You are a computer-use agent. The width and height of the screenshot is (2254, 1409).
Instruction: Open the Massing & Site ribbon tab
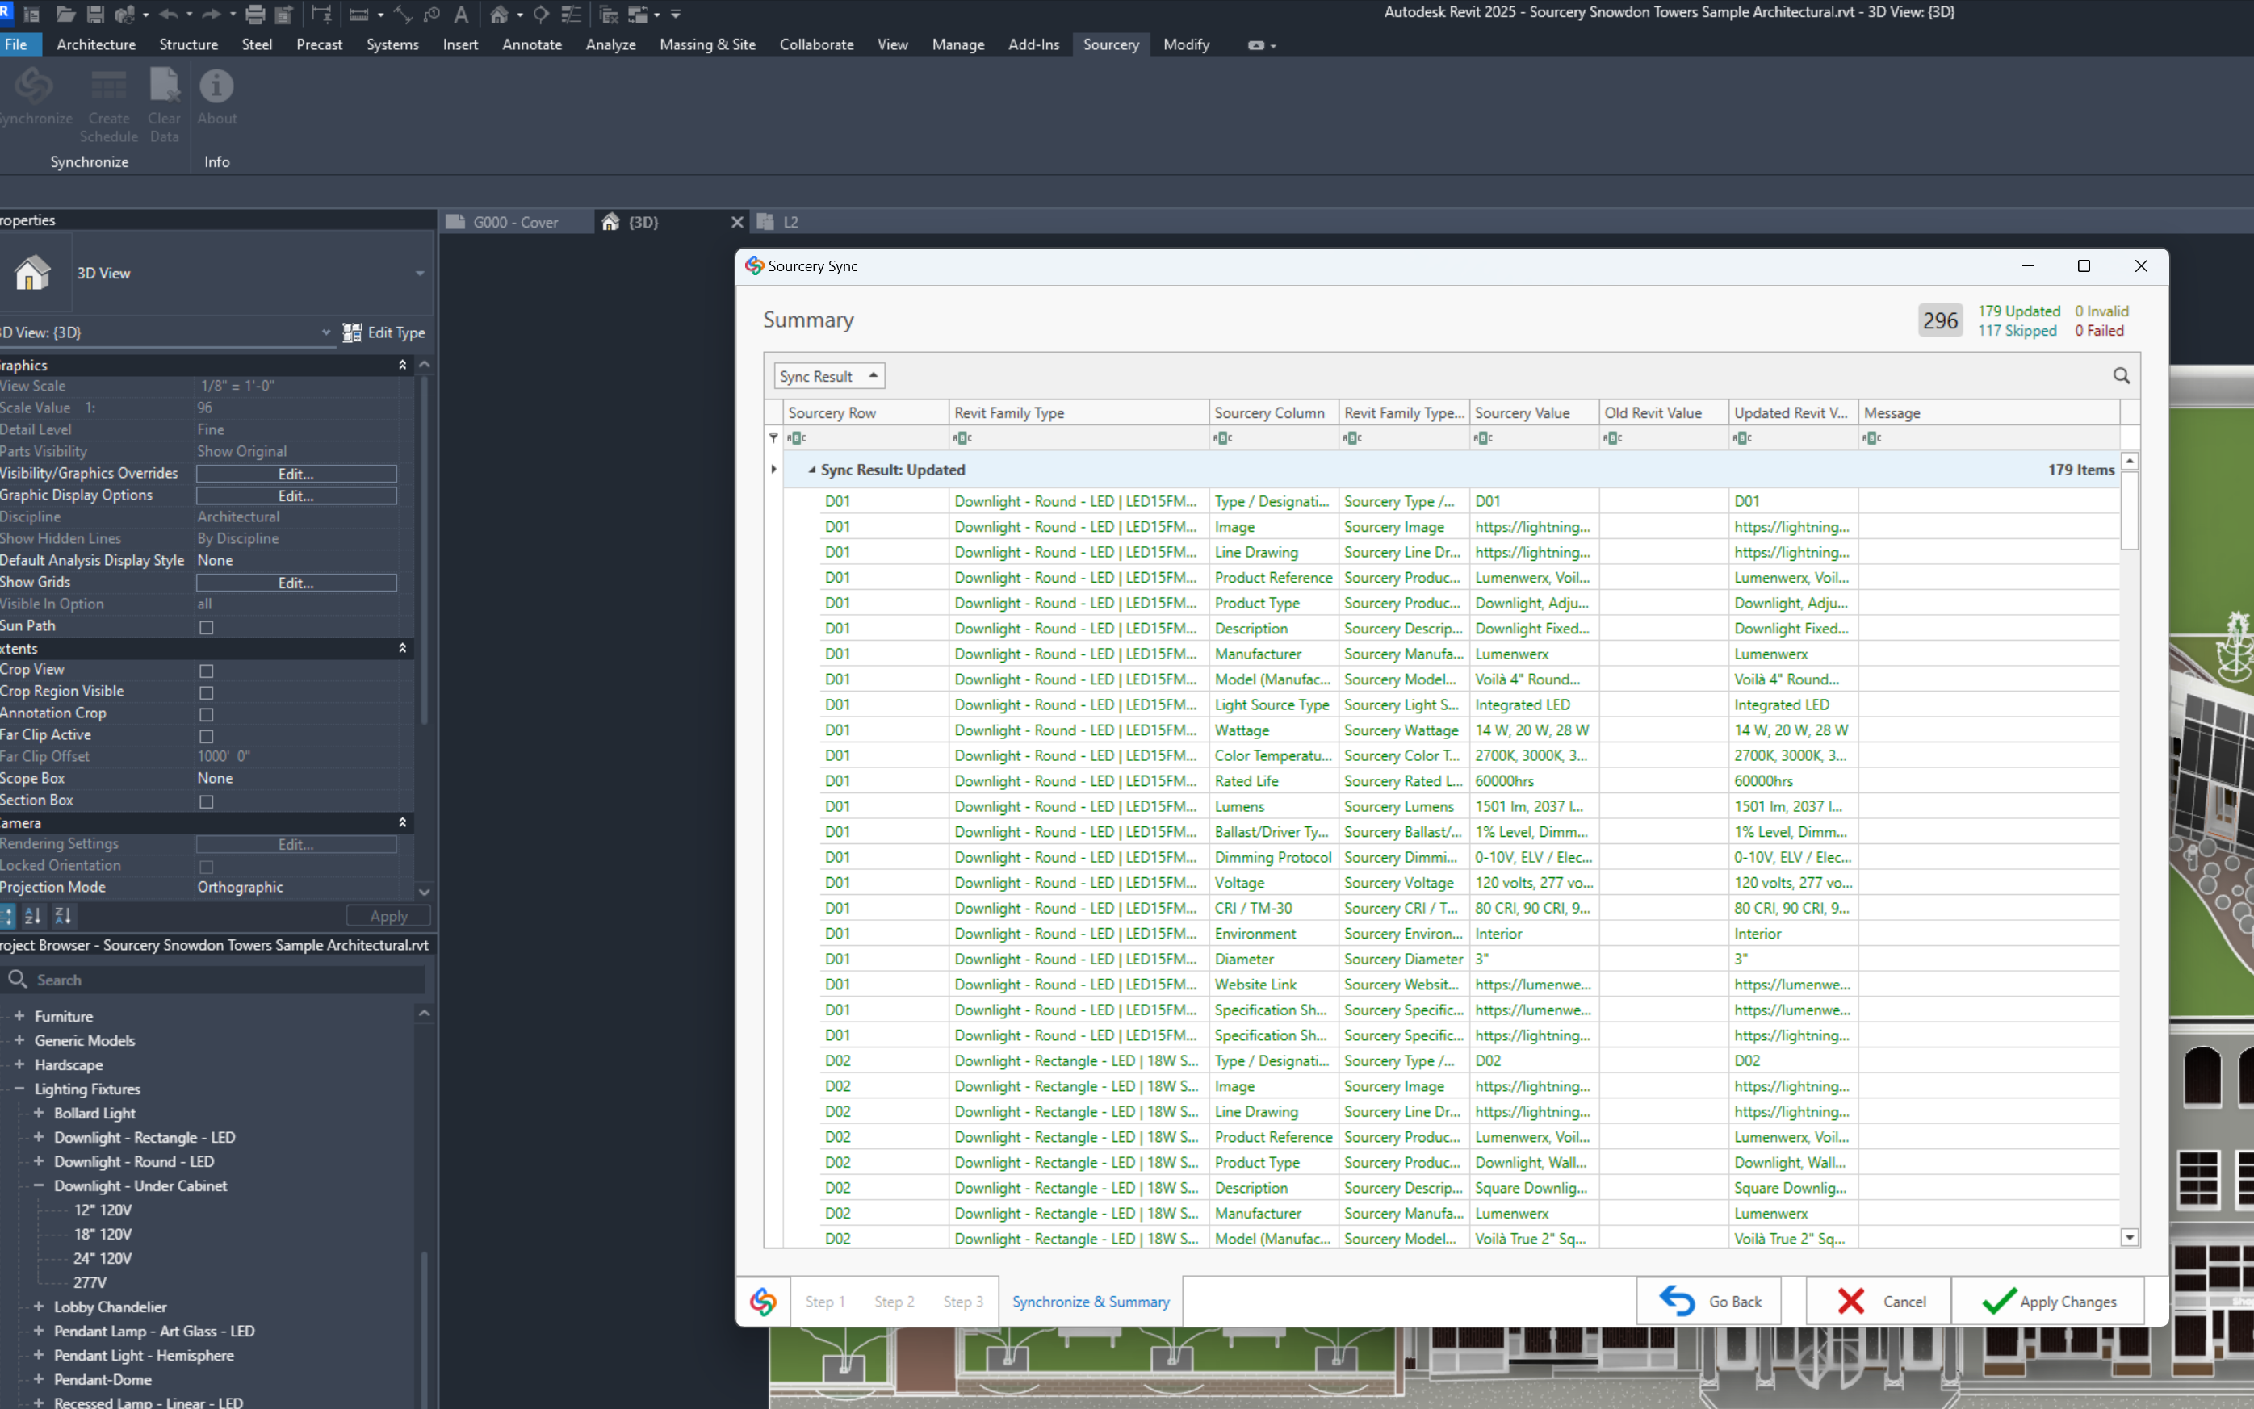point(706,44)
